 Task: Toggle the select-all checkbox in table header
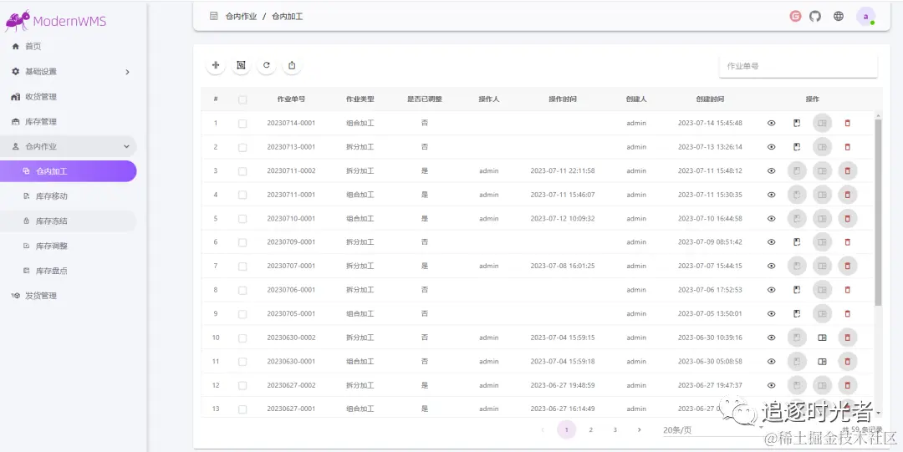point(242,99)
